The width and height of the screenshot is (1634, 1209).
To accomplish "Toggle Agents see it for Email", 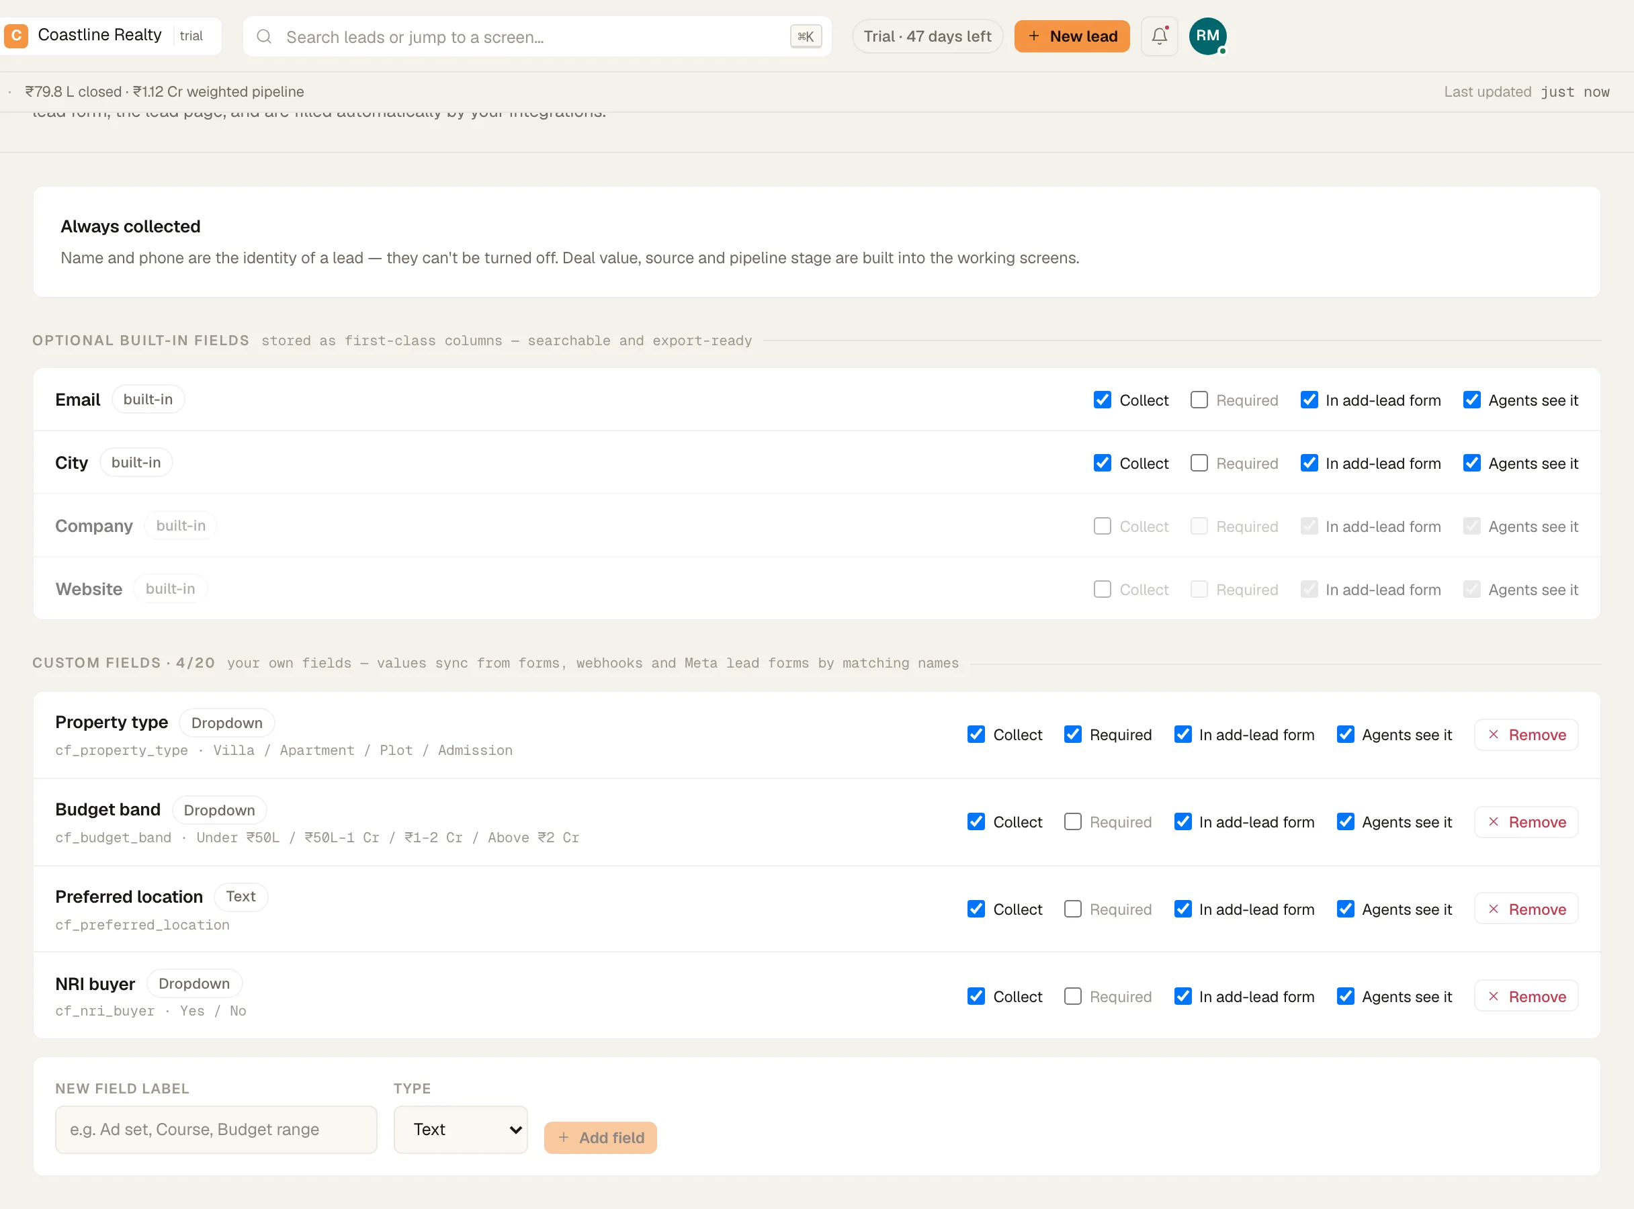I will coord(1471,400).
